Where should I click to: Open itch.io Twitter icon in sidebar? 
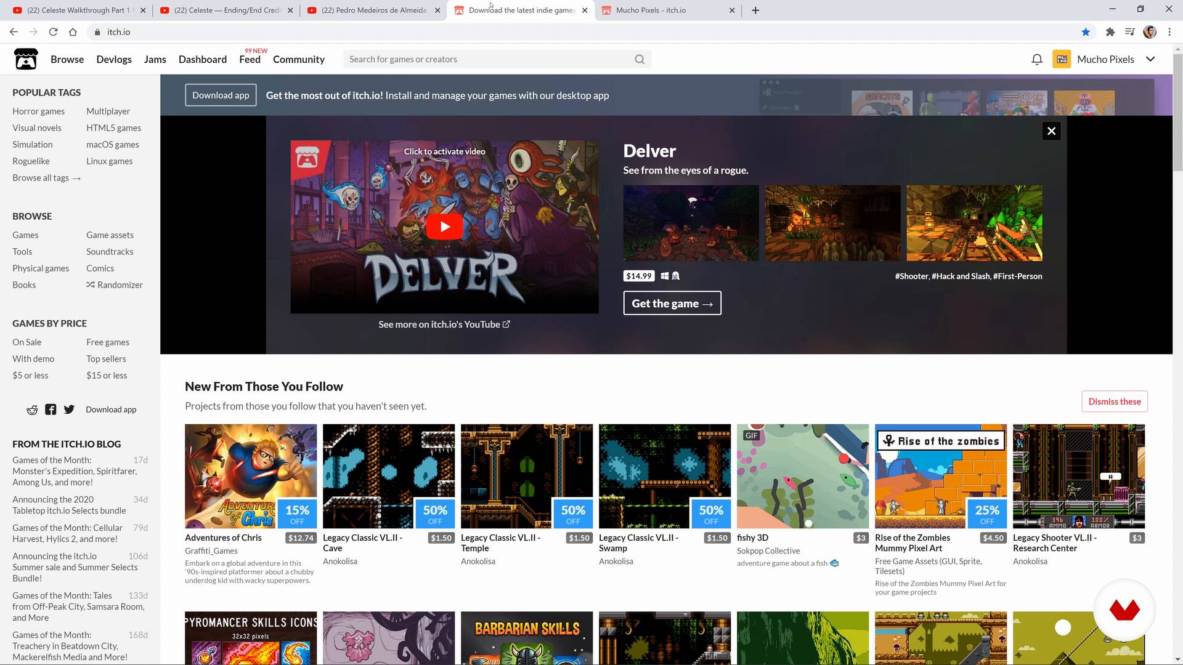69,409
